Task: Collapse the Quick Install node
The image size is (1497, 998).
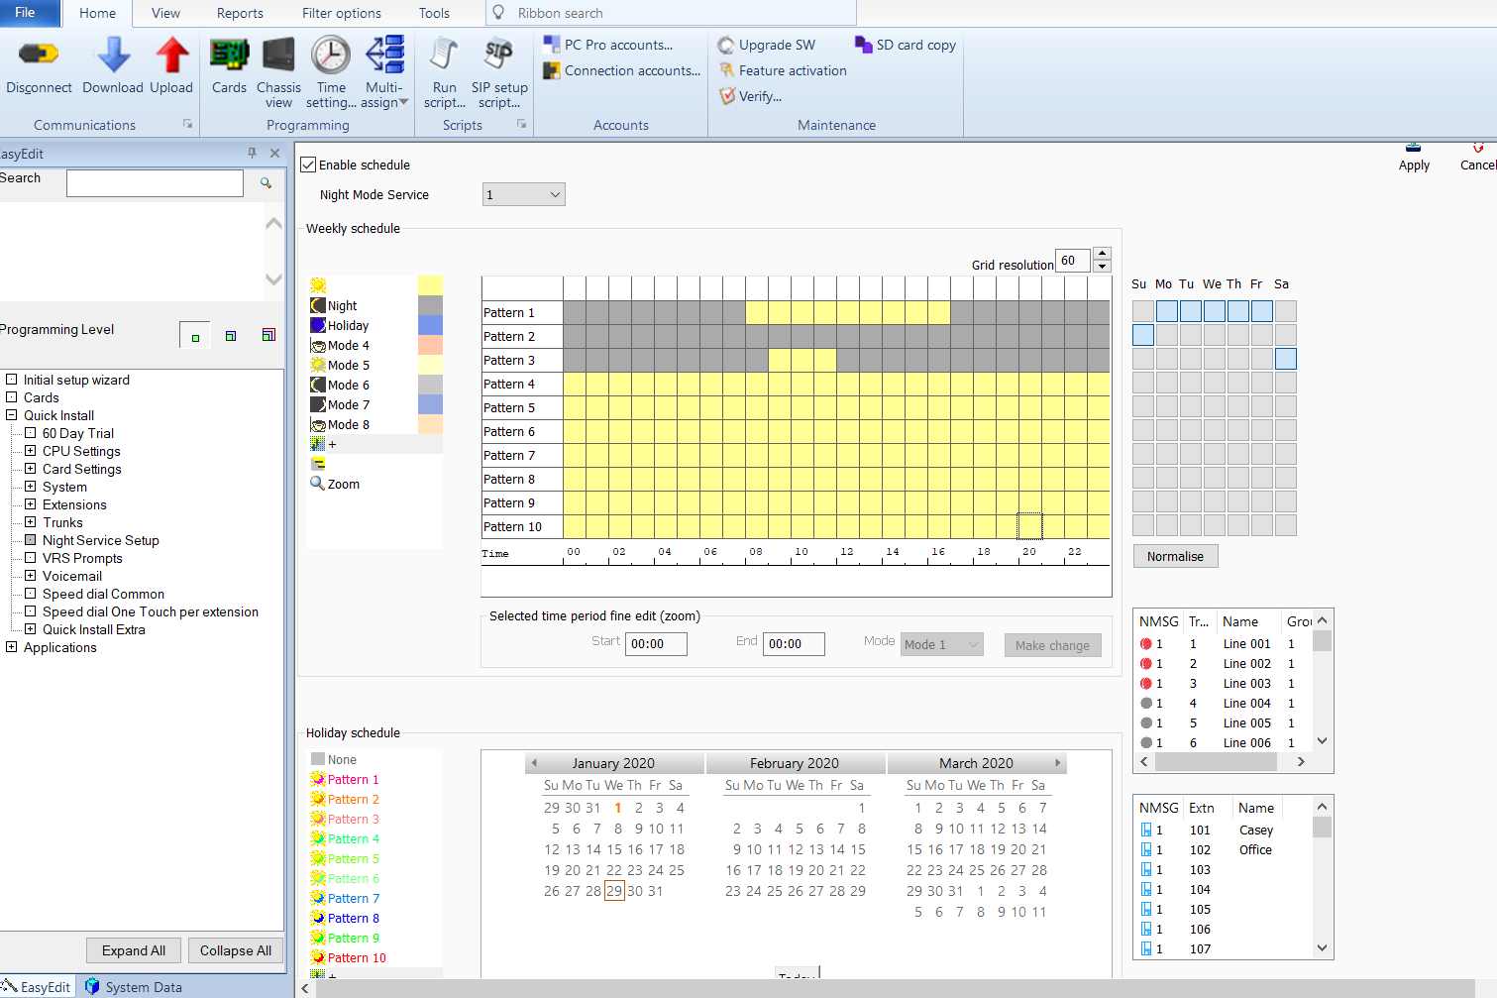Action: pos(12,415)
